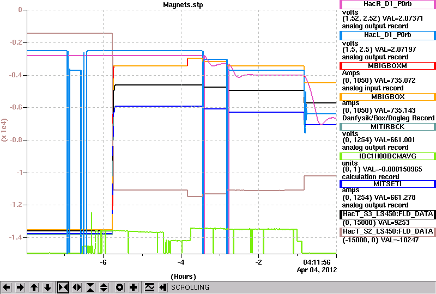Click the vertical zoom-in hourglass icon
This screenshot has height=294, width=436.
point(90,287)
